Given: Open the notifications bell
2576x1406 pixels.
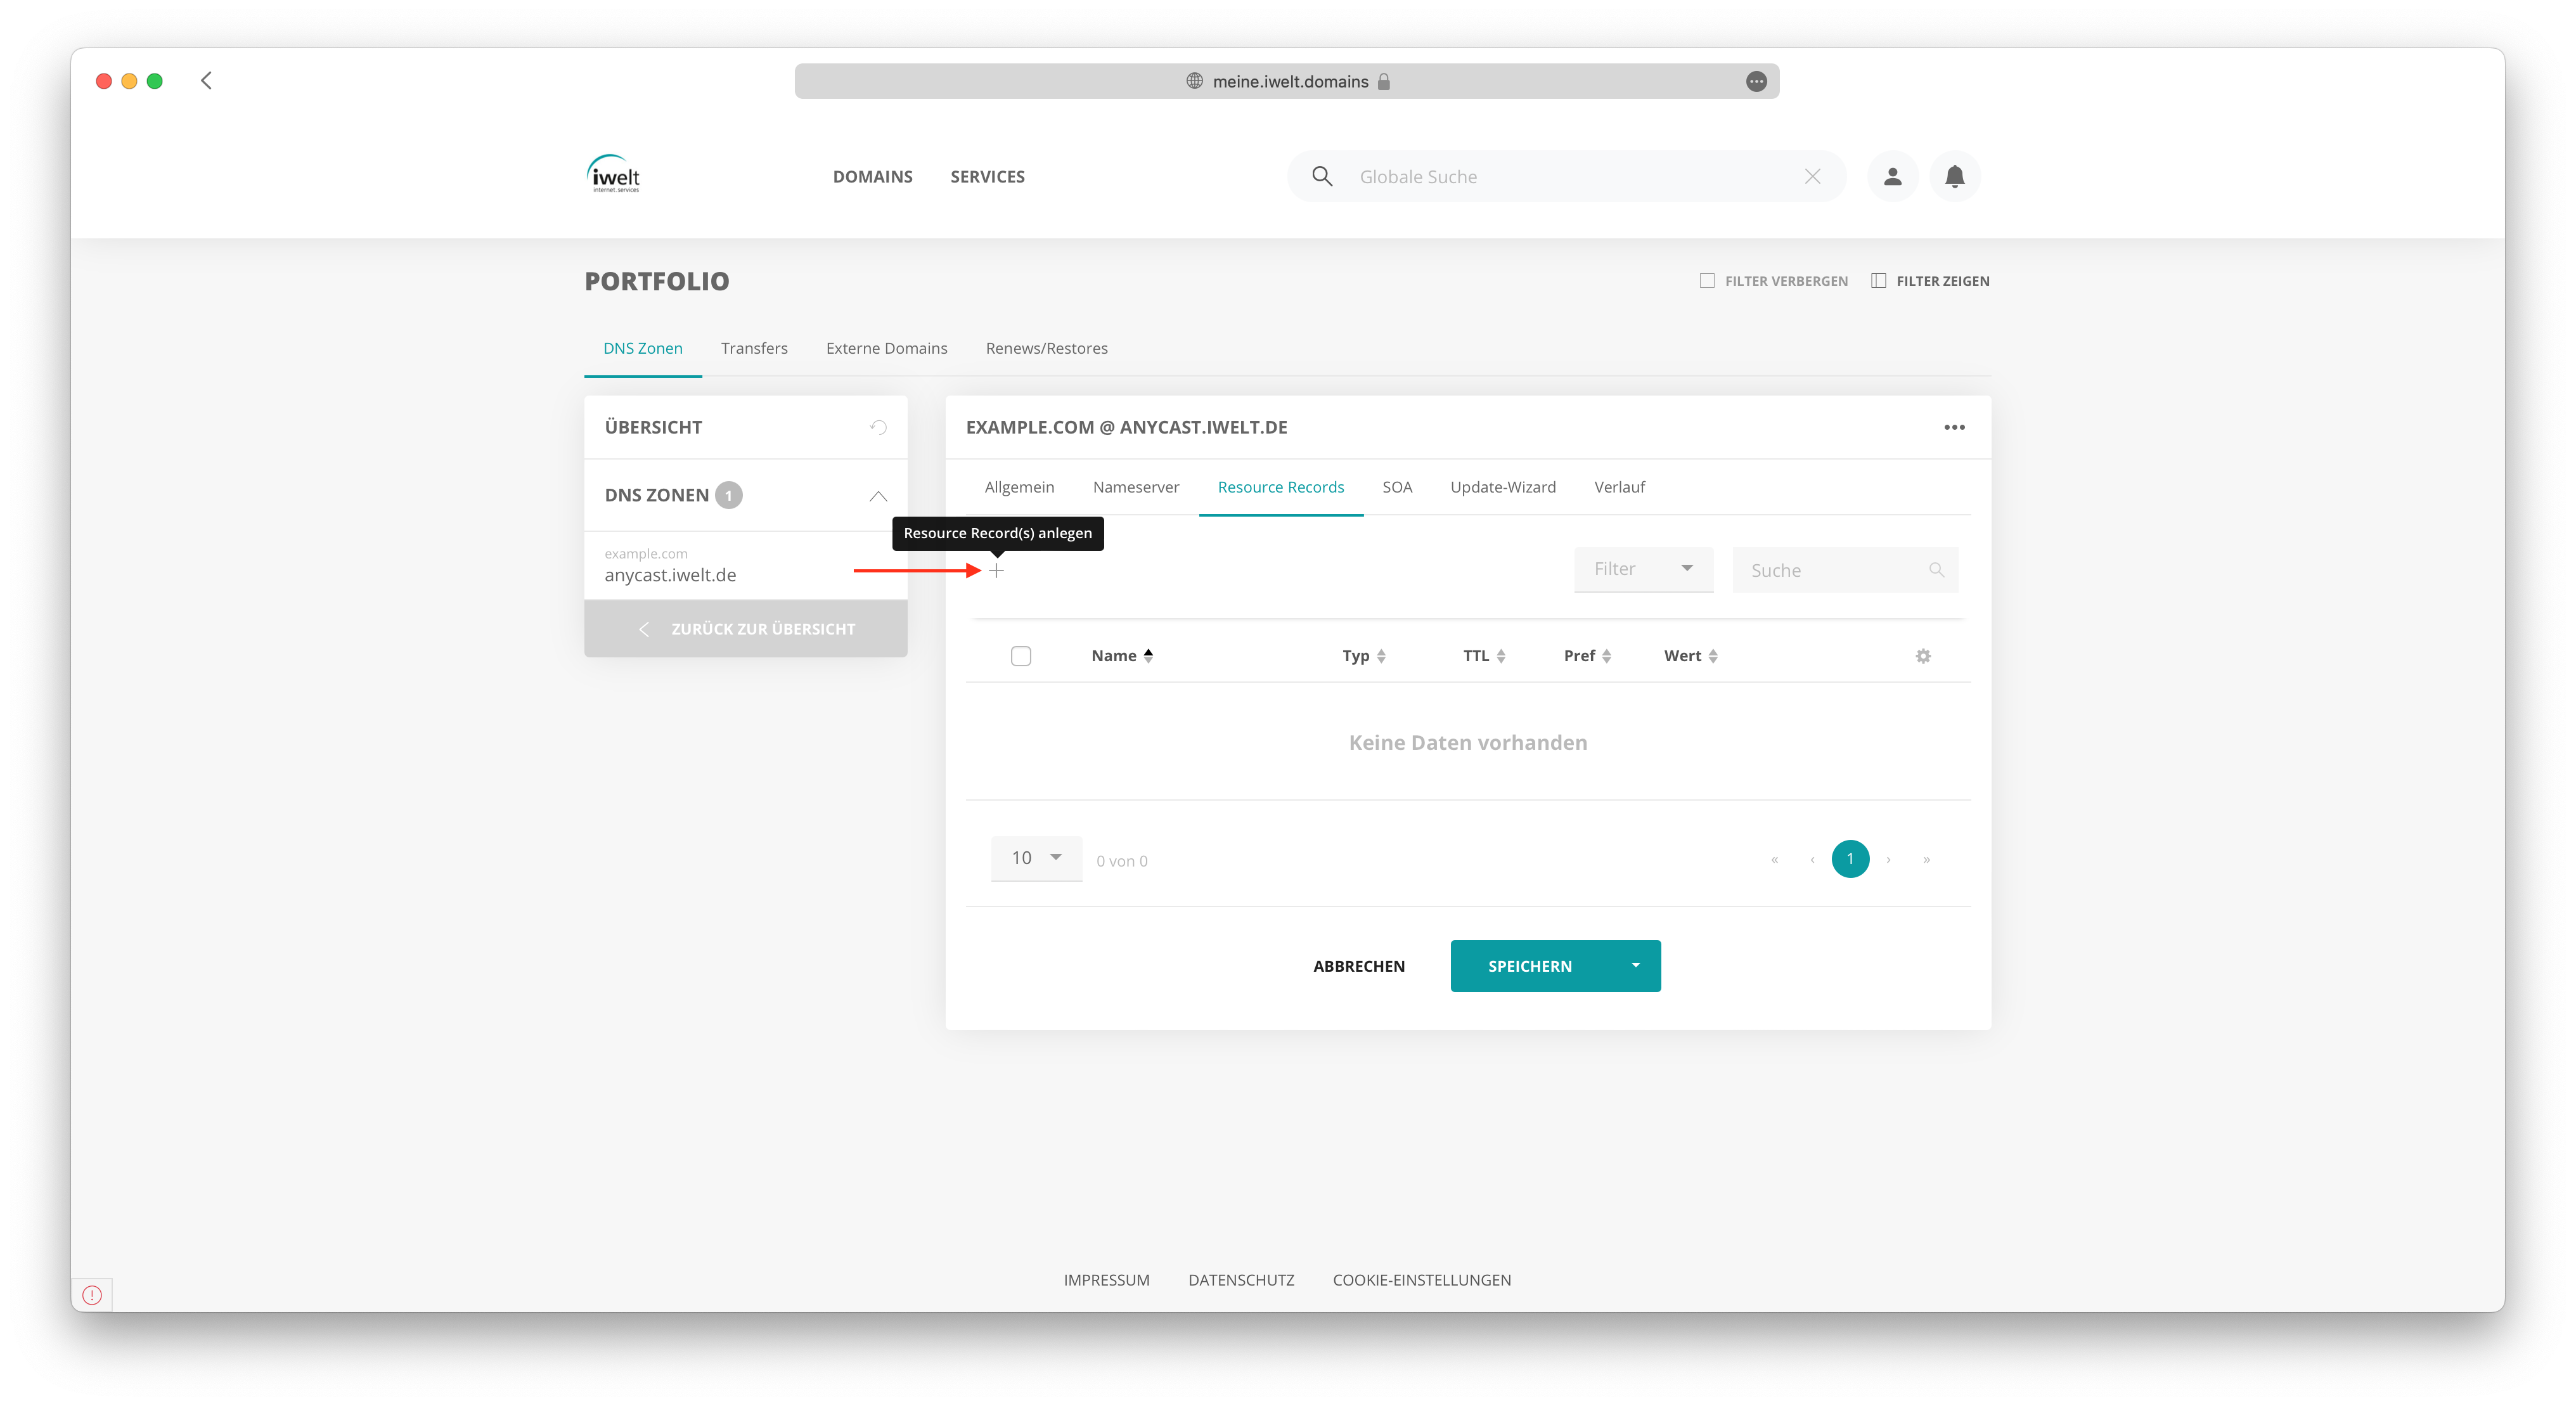Looking at the screenshot, I should coord(1954,176).
